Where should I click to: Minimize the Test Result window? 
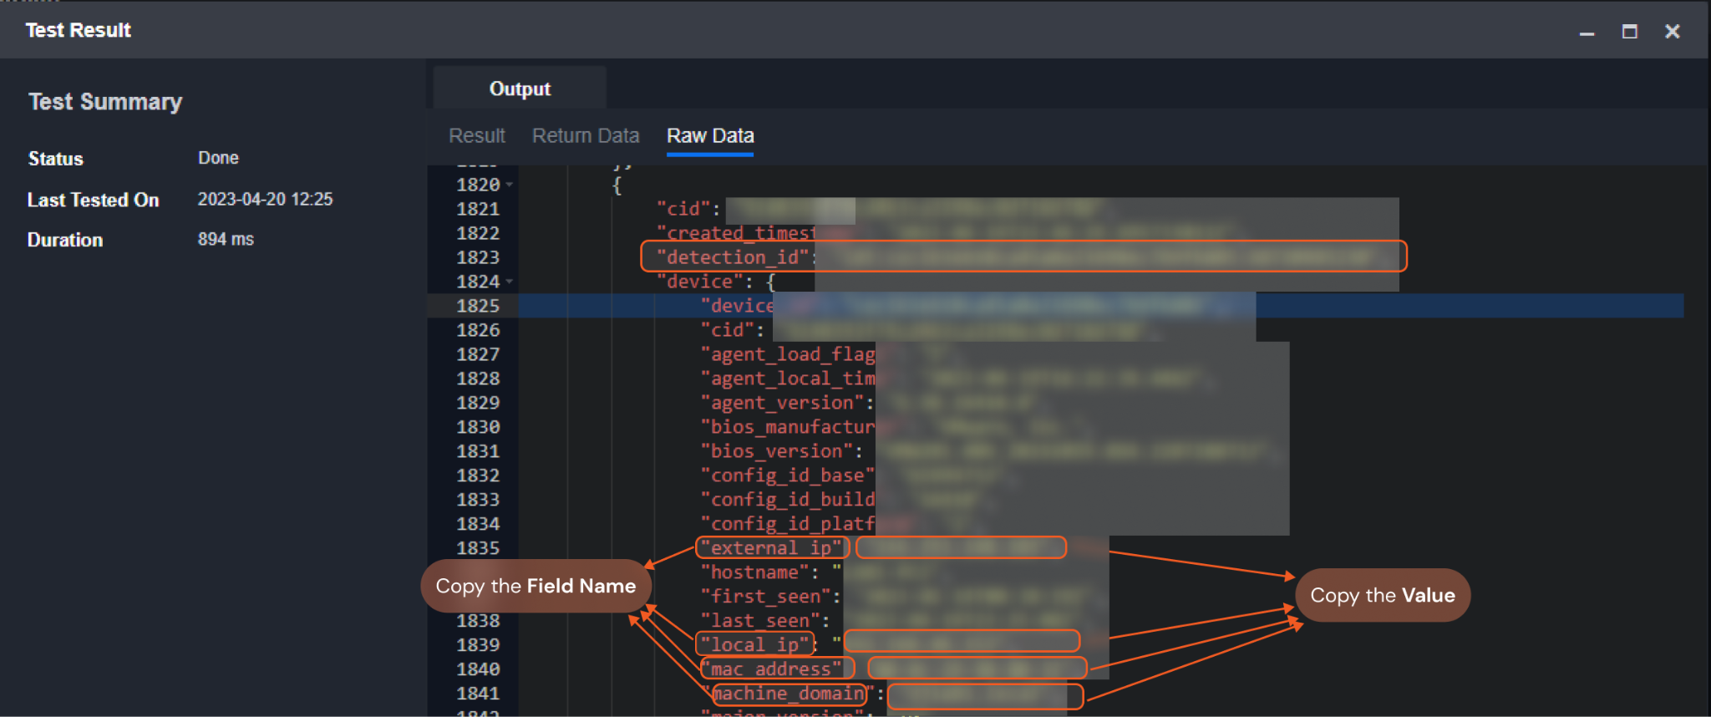1587,32
